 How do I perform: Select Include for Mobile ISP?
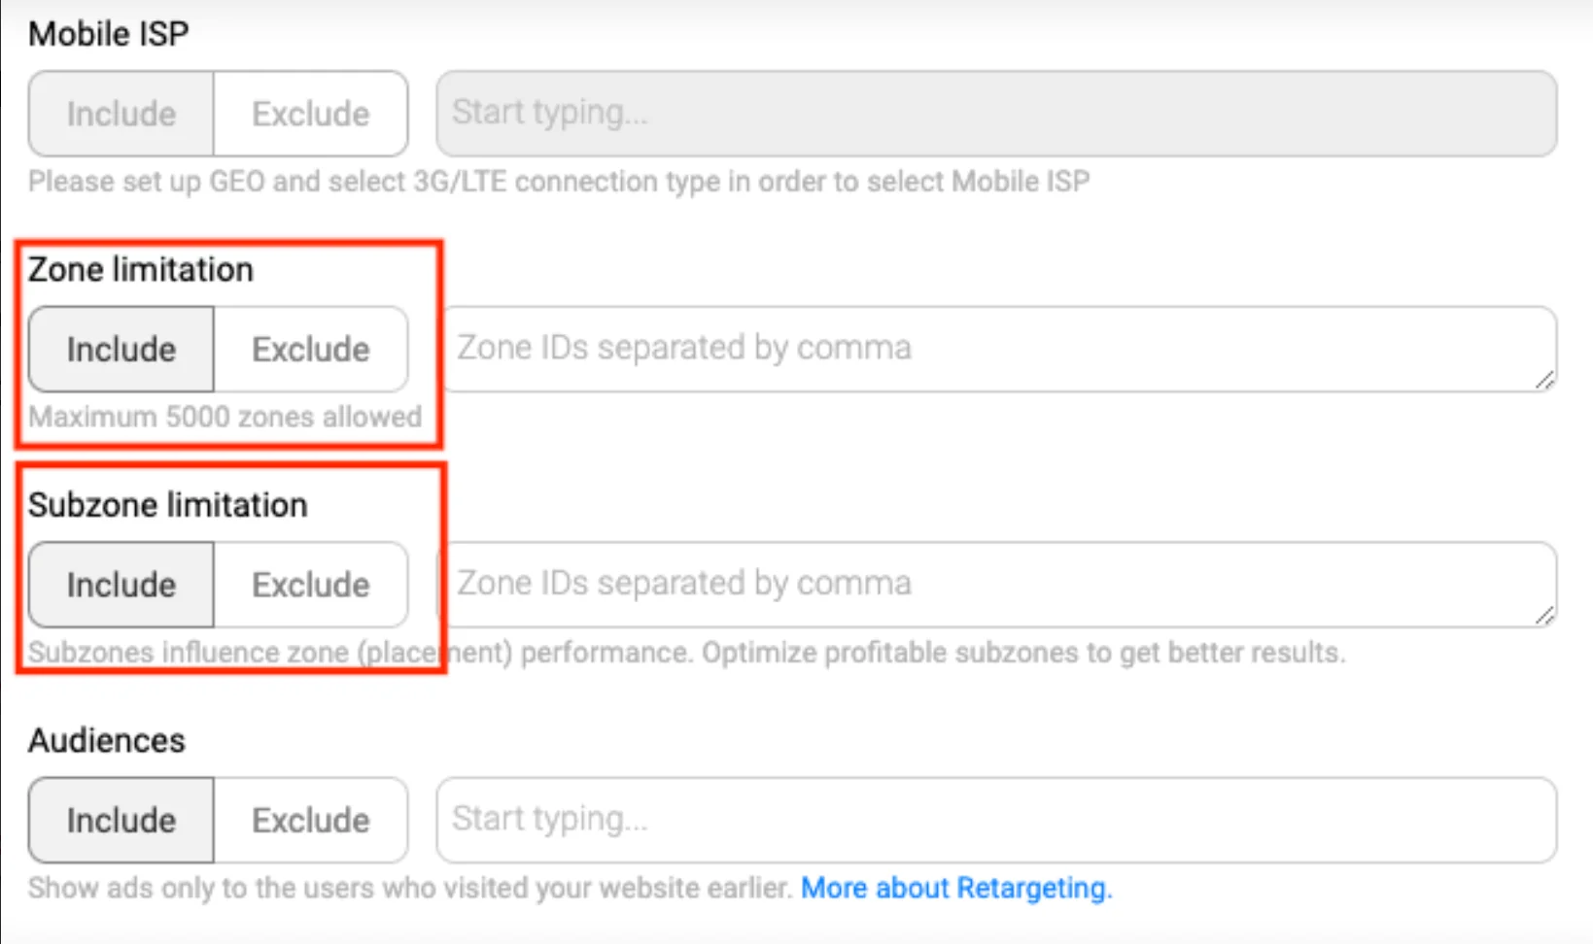[121, 114]
